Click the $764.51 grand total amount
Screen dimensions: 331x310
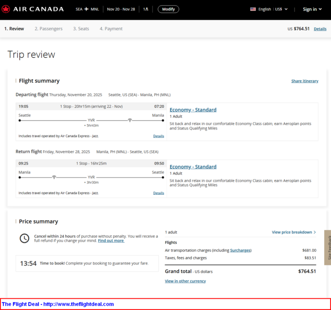(x=307, y=271)
